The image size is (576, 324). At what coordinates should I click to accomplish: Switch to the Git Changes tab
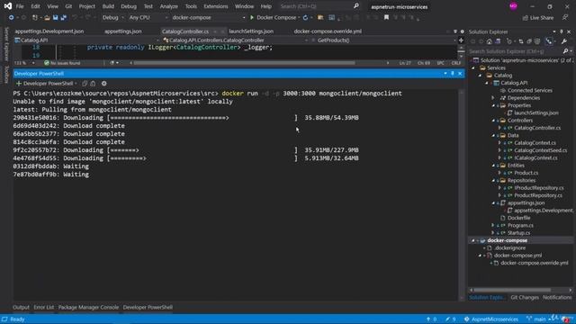(525, 298)
